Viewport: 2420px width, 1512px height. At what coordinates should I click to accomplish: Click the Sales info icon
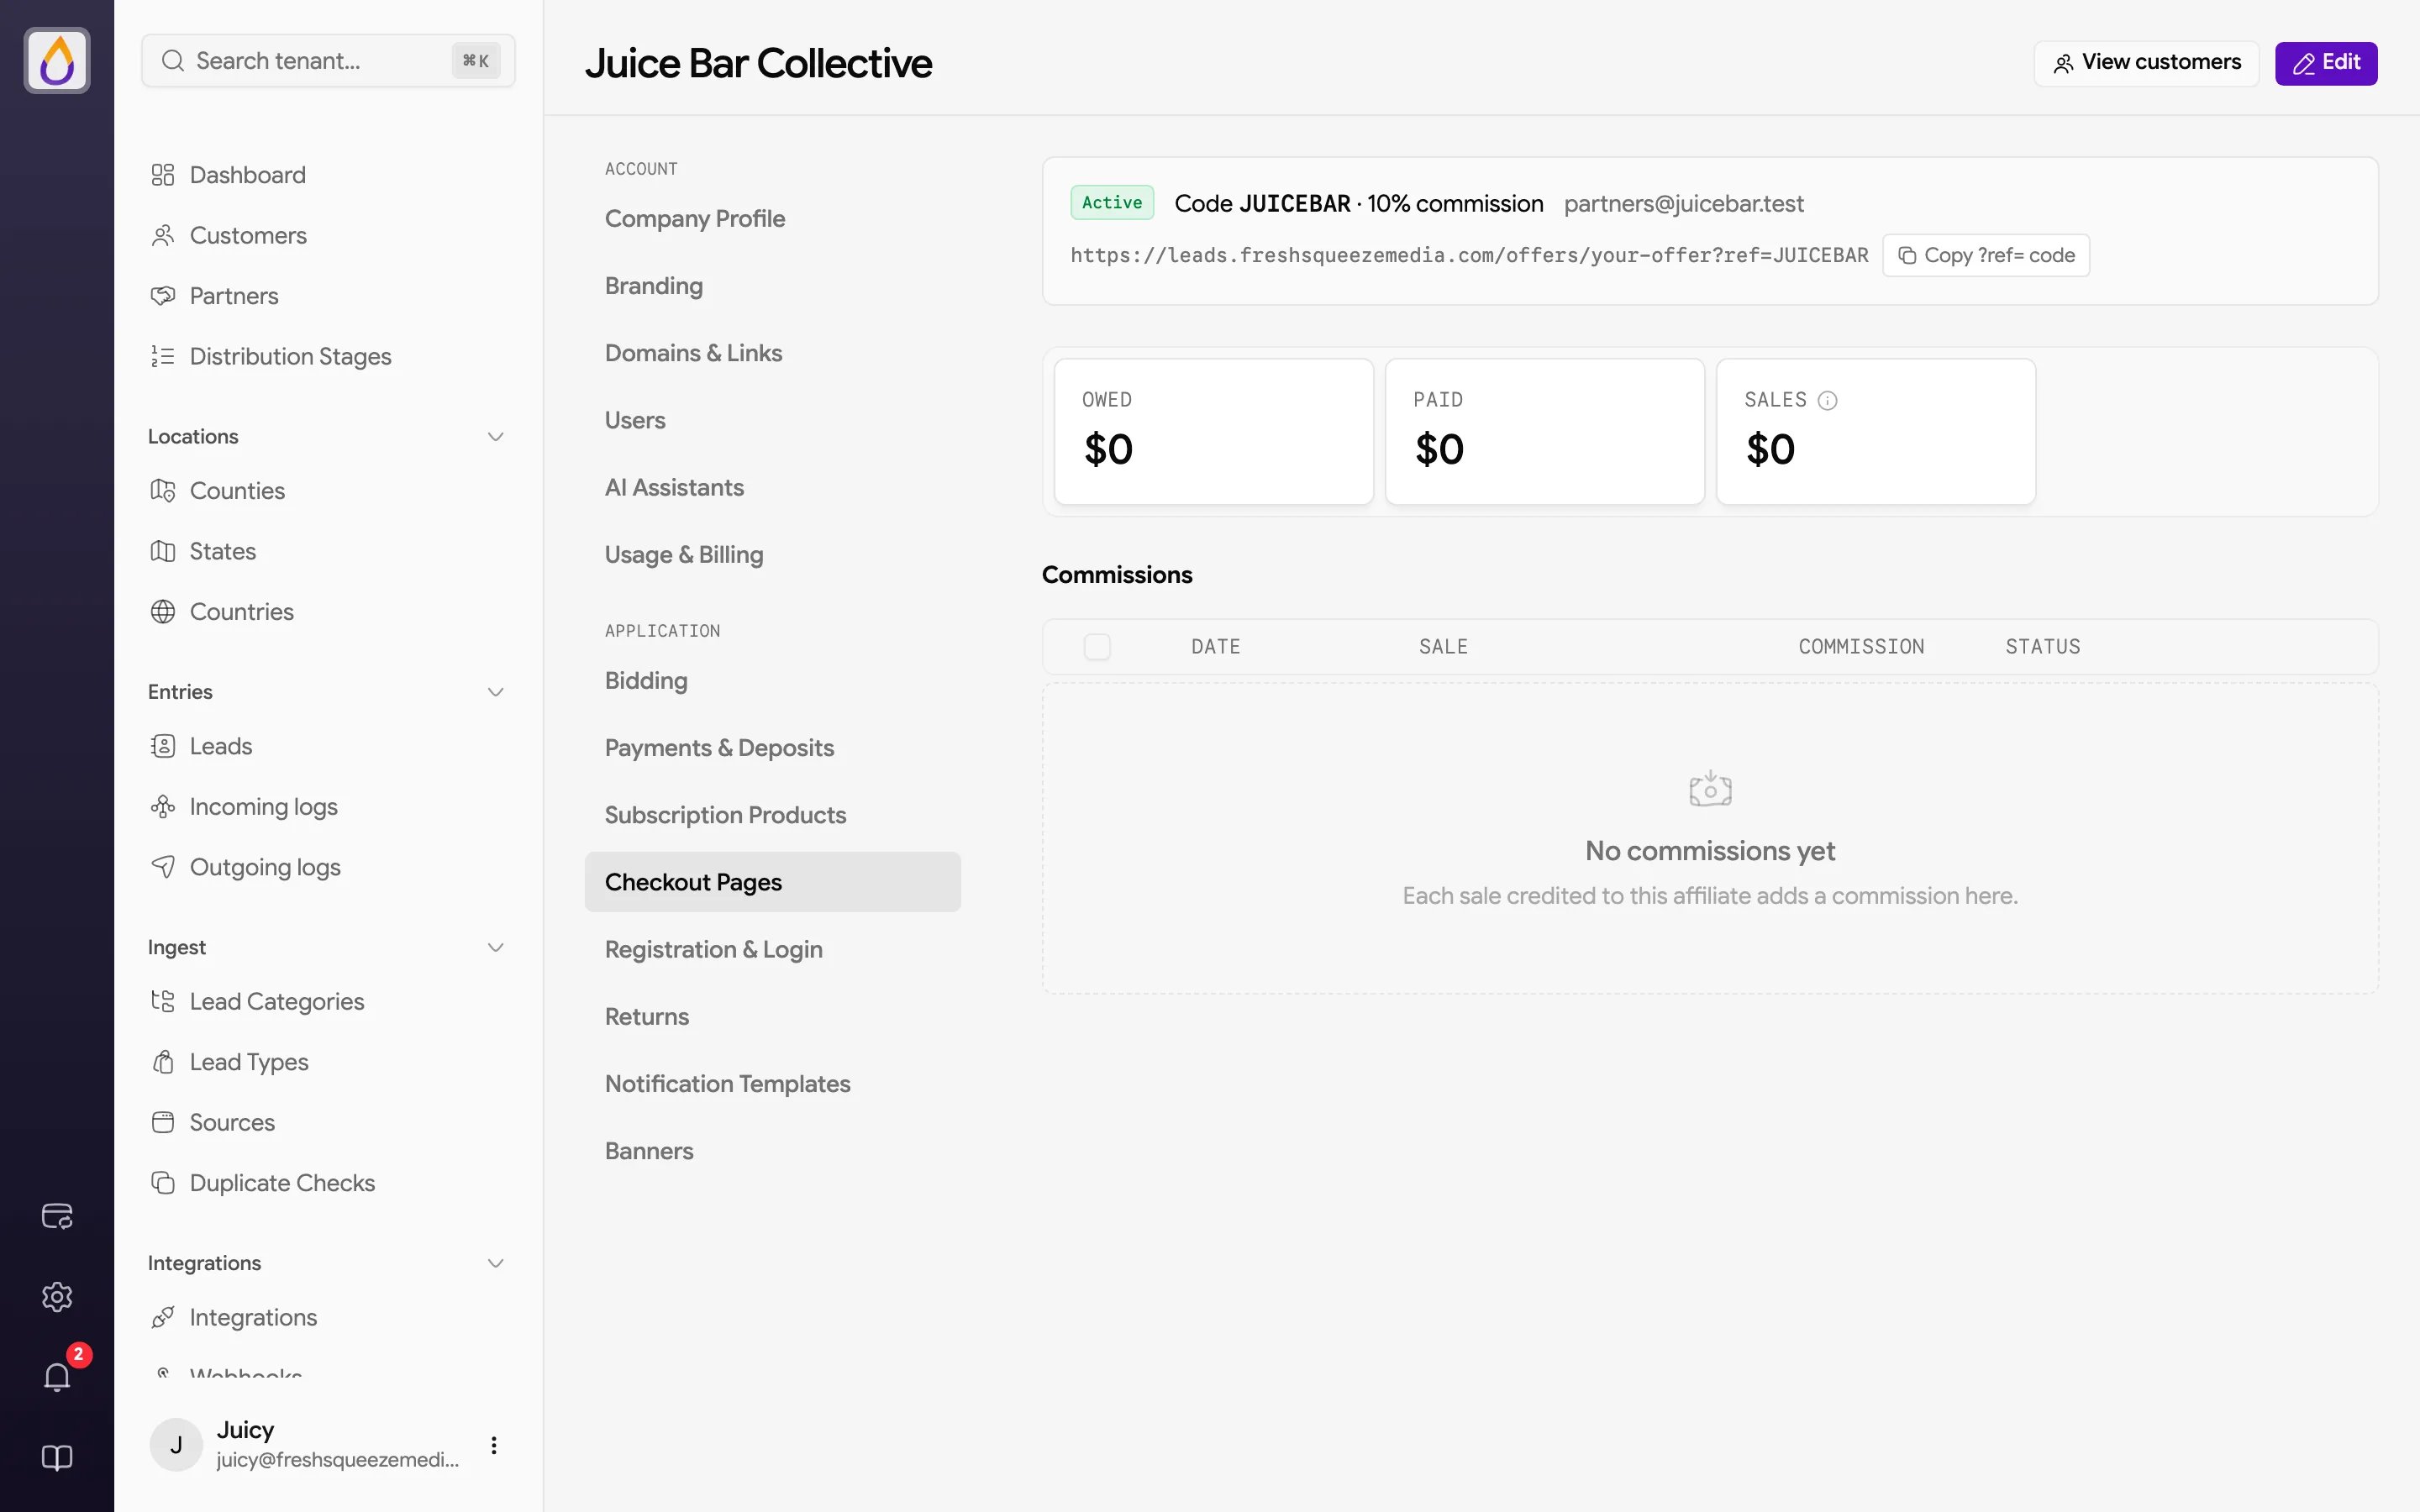point(1827,400)
